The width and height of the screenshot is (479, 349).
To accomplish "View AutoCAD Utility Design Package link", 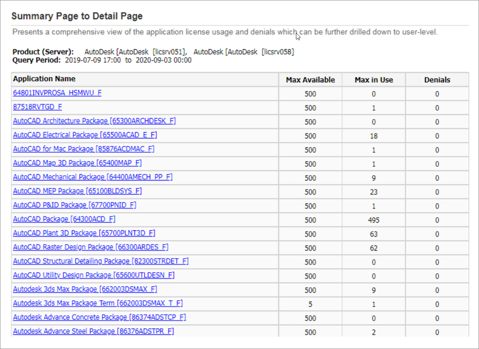I will pyautogui.click(x=94, y=275).
